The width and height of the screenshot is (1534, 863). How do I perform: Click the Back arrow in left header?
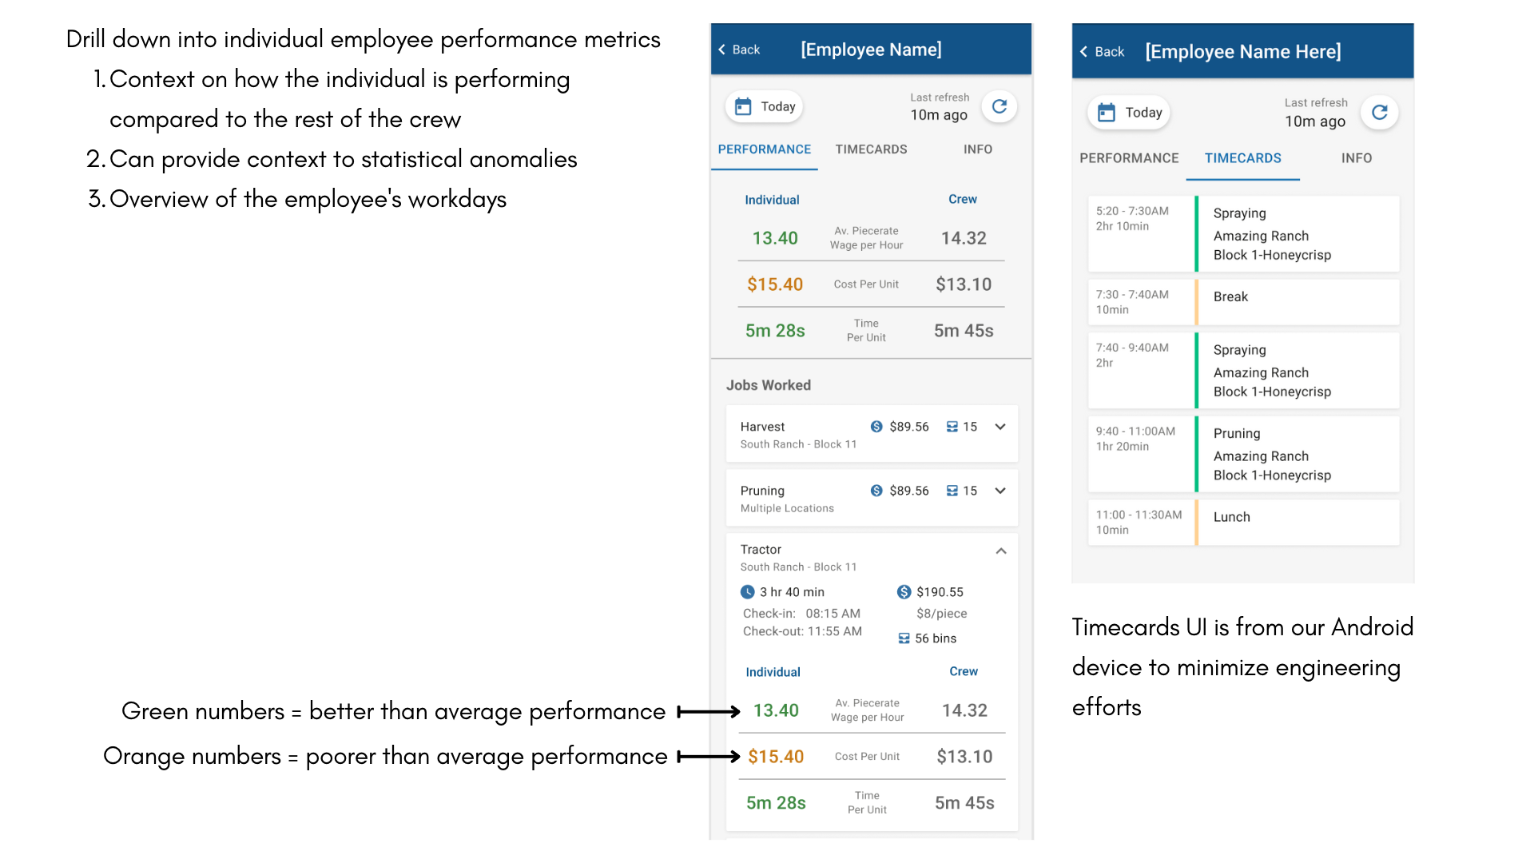tap(722, 50)
